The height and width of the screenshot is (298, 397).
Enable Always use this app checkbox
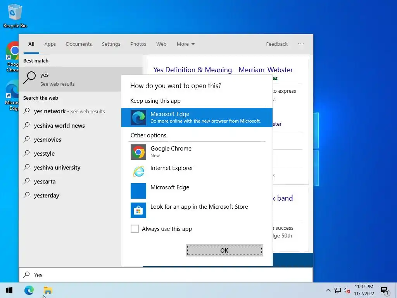pyautogui.click(x=135, y=229)
